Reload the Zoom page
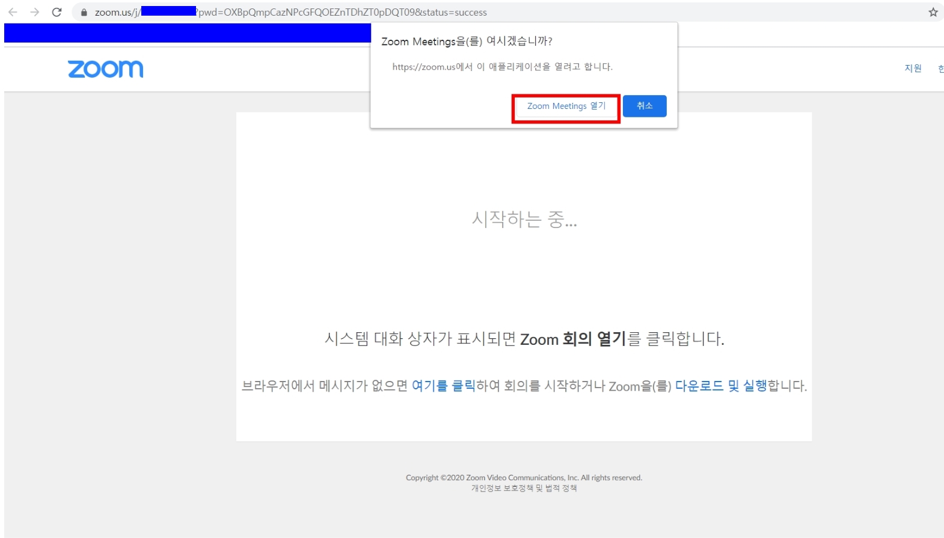Viewport: 944px width, 538px height. pyautogui.click(x=57, y=12)
